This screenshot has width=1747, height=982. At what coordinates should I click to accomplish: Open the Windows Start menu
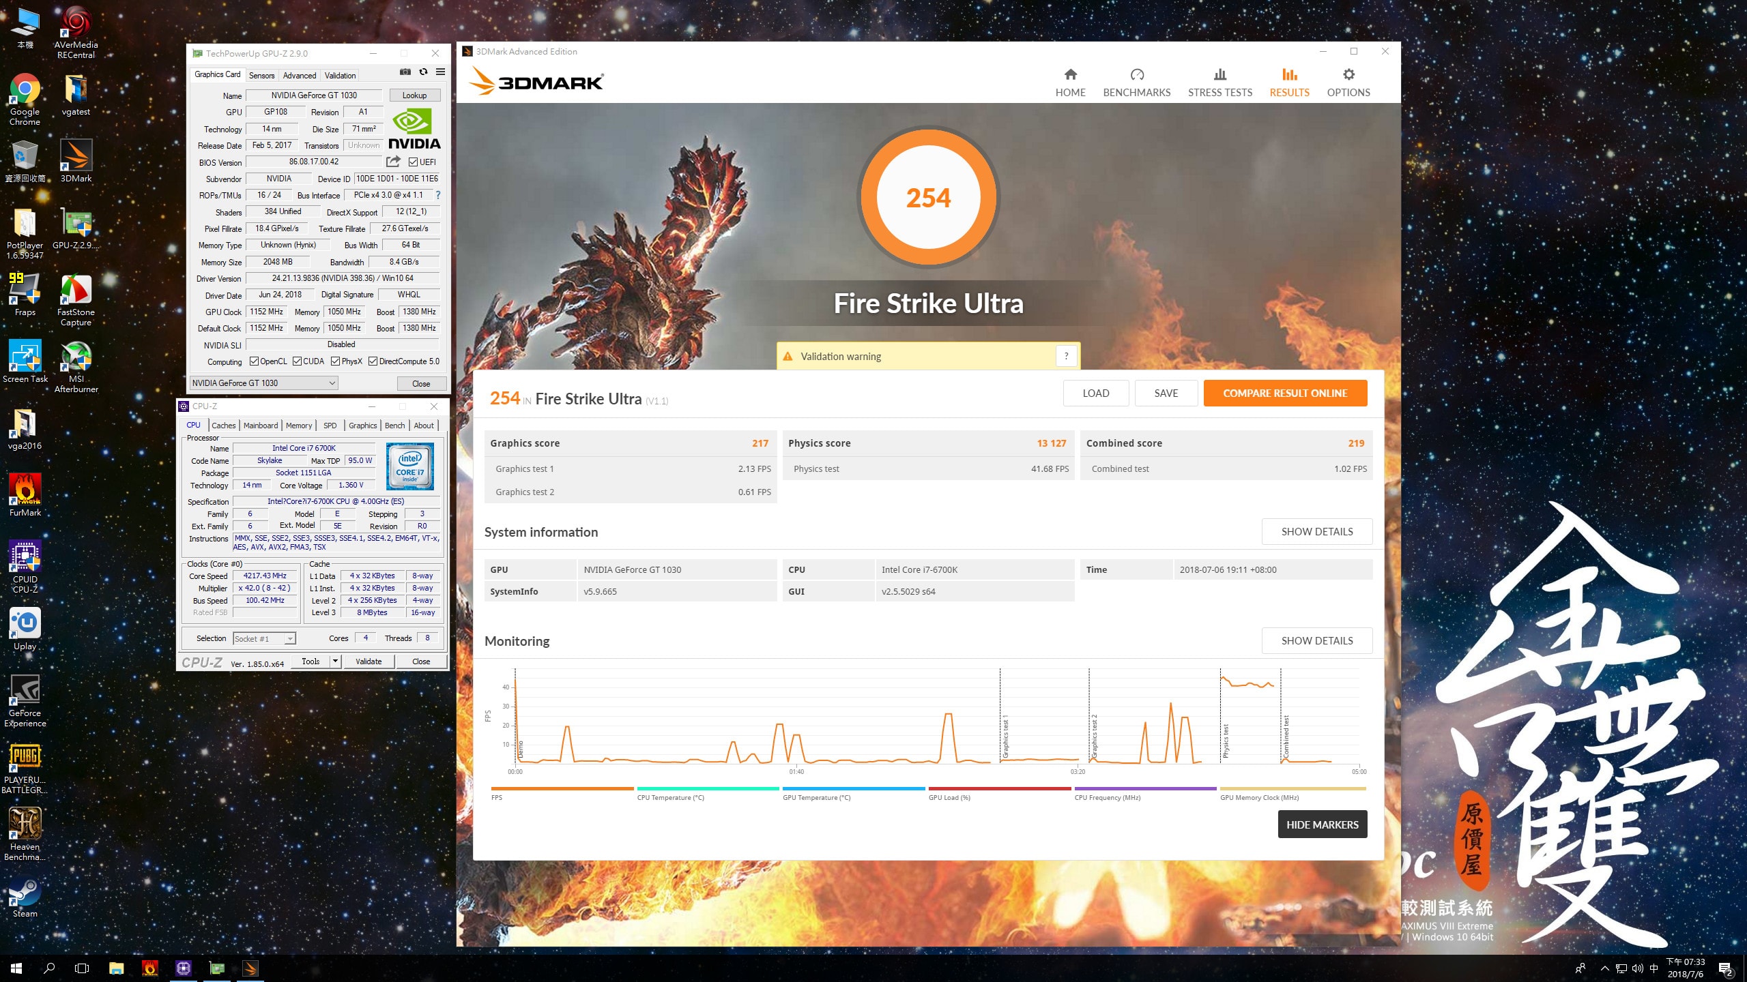(x=16, y=968)
